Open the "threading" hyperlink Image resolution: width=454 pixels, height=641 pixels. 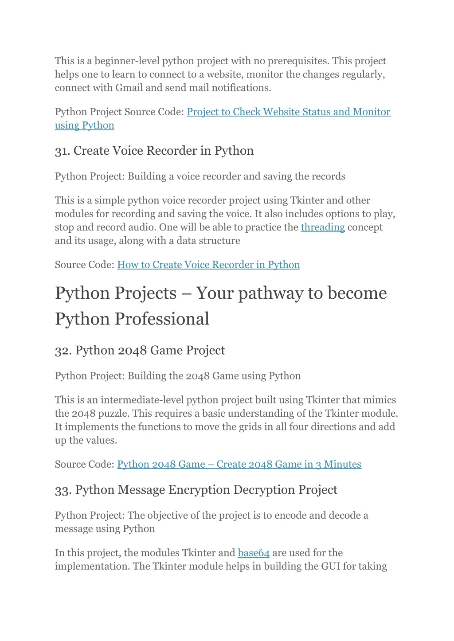click(323, 227)
